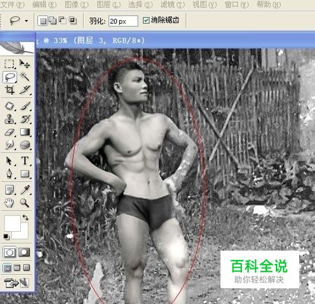The width and height of the screenshot is (315, 304).
Task: Switch to Full Screen mode
Action: click(x=26, y=268)
